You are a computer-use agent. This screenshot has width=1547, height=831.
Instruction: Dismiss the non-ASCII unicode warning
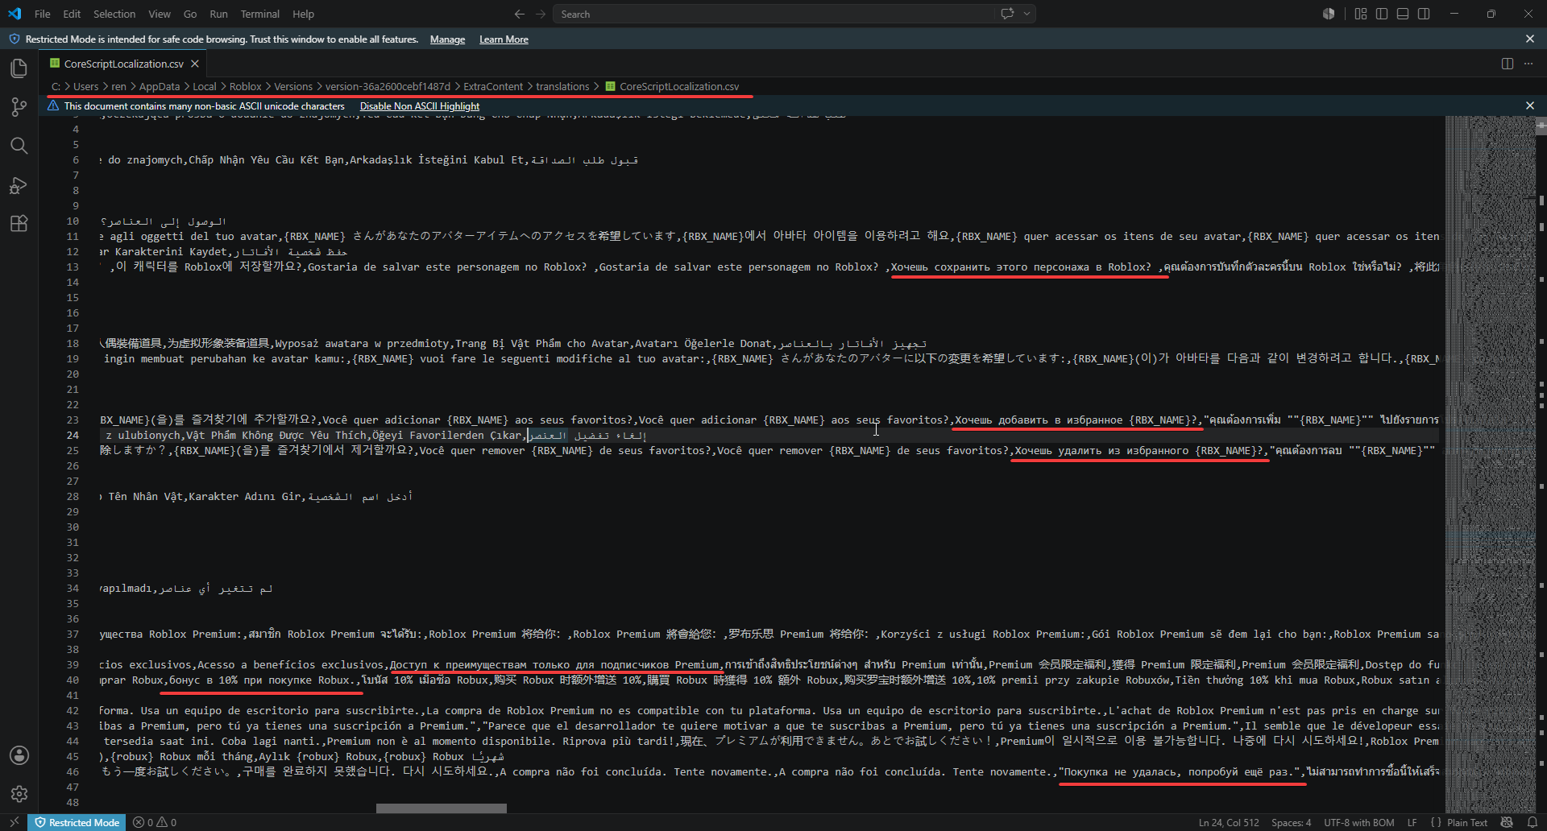pos(1529,105)
